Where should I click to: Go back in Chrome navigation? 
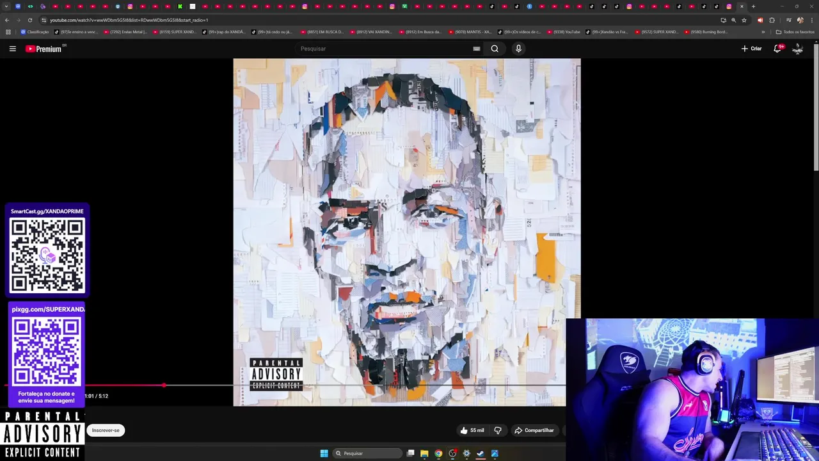(7, 20)
